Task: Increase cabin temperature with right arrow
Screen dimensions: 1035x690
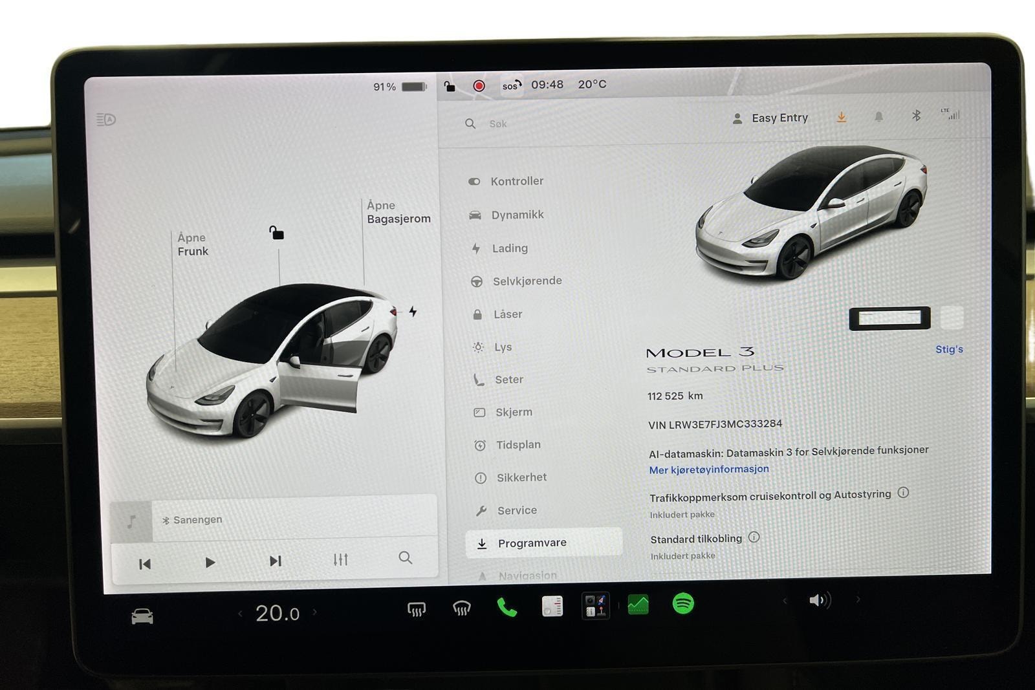Action: click(315, 612)
